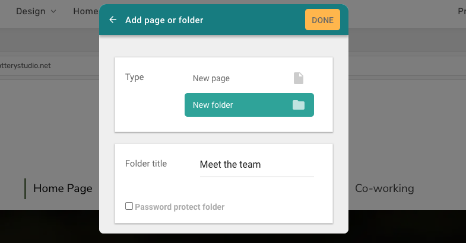
Task: Enable the Password protect folder checkbox
Action: [x=129, y=206]
